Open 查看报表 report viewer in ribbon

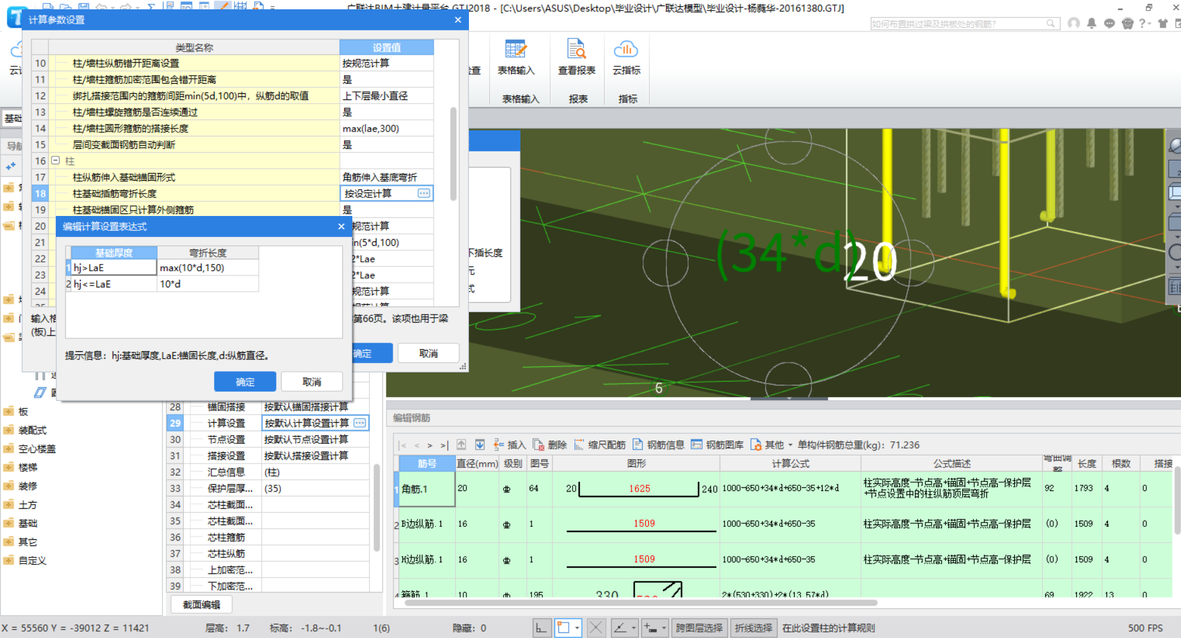pyautogui.click(x=576, y=57)
